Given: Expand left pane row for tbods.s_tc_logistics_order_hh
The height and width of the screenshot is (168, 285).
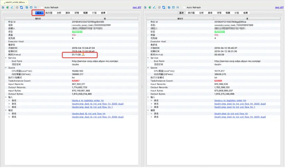Looking at the screenshot, I should click(x=9, y=101).
